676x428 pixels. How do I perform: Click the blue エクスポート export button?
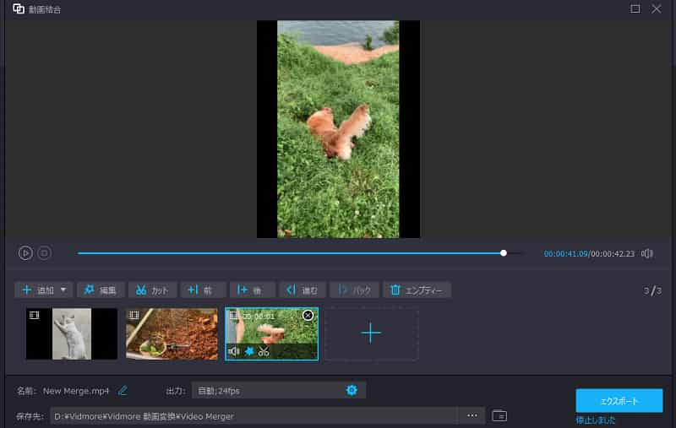(619, 400)
